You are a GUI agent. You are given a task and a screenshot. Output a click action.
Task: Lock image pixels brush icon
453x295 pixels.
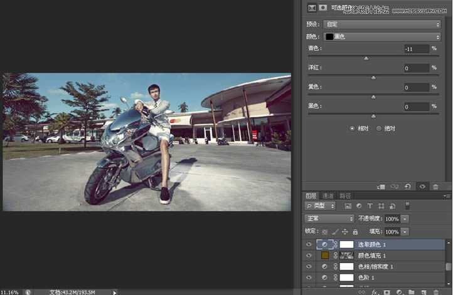click(335, 232)
